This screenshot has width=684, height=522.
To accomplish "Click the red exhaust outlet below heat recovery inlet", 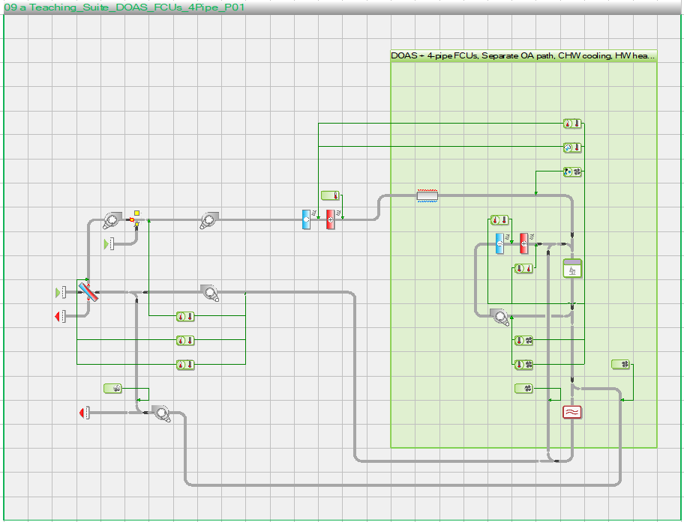I will 61,316.
